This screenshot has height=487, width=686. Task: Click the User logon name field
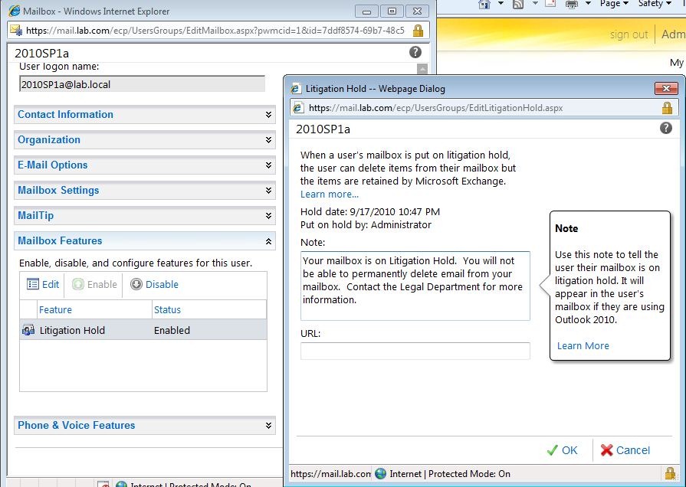[x=143, y=84]
